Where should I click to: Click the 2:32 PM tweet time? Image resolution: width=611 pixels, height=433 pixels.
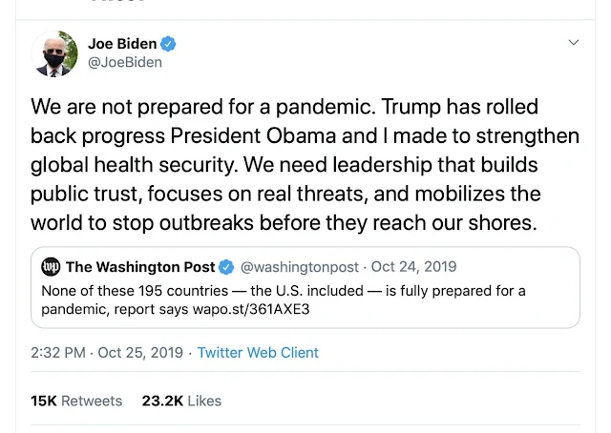pyautogui.click(x=58, y=353)
